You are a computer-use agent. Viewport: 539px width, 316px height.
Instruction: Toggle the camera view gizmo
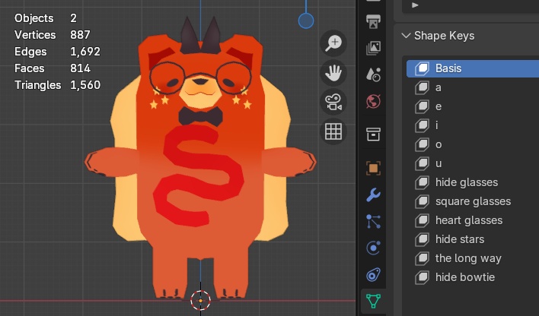pos(333,103)
